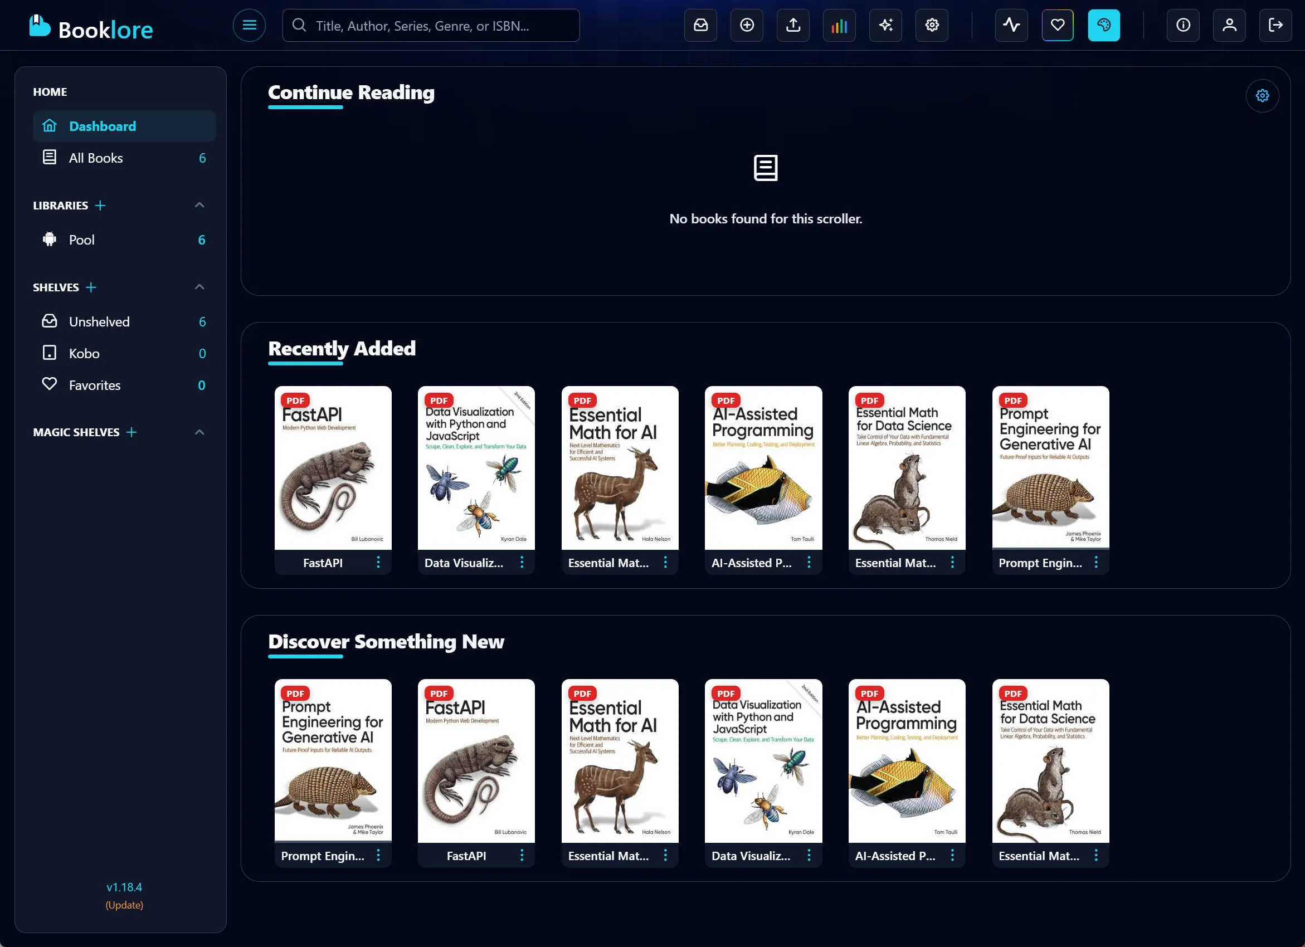Open the theme palette icon
The image size is (1305, 947).
pos(1103,25)
